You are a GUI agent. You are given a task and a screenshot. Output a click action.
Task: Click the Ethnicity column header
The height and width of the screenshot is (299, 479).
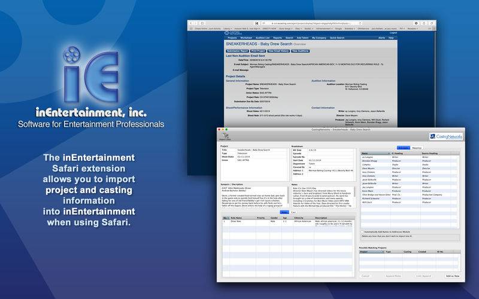304,218
